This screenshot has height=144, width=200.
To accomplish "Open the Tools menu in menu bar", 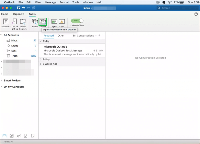I will [76, 2].
